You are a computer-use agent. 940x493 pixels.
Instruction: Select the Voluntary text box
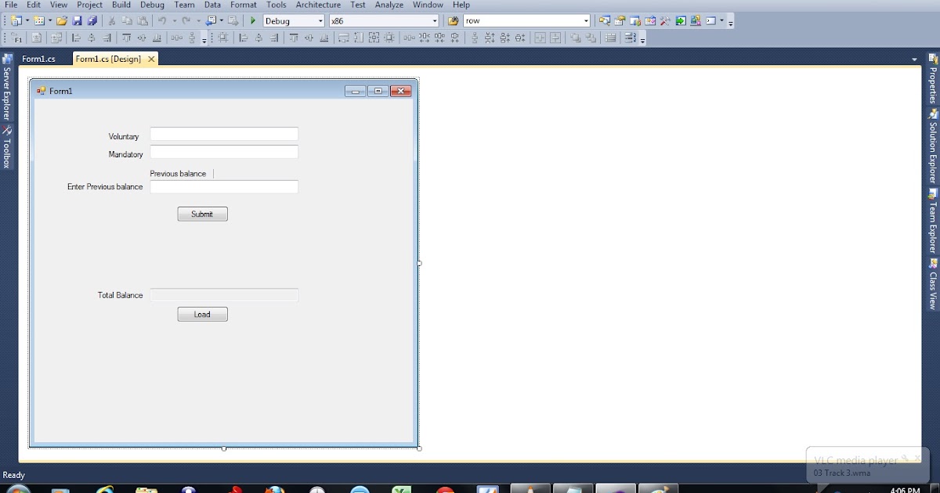pyautogui.click(x=224, y=134)
